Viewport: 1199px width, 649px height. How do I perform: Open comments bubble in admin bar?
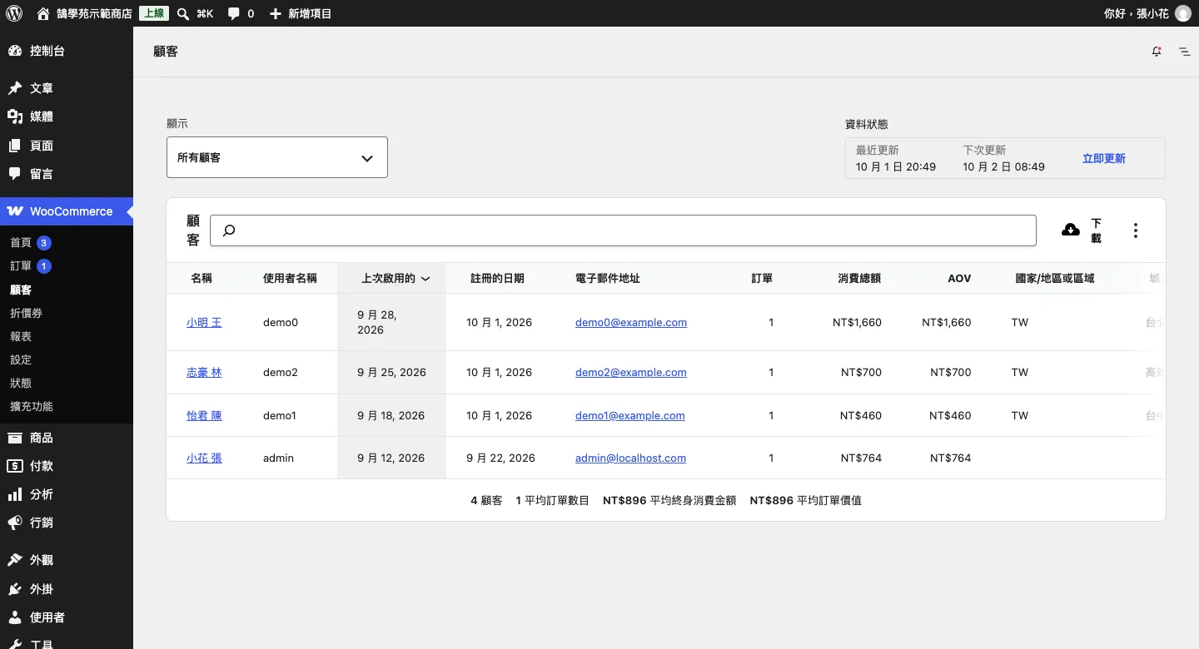point(241,13)
